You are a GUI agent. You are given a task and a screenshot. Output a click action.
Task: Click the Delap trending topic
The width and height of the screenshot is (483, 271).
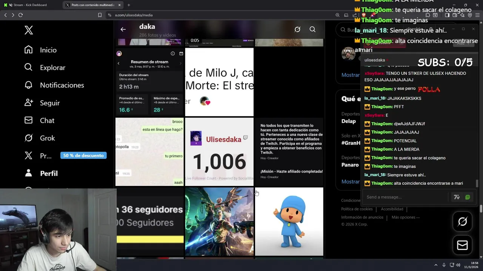pos(348,121)
